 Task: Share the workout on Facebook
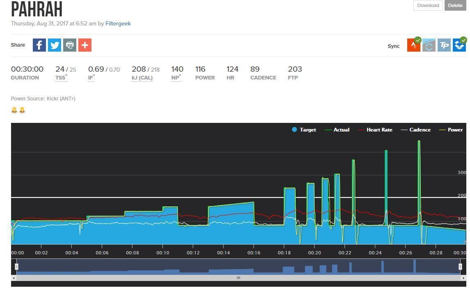click(x=39, y=45)
